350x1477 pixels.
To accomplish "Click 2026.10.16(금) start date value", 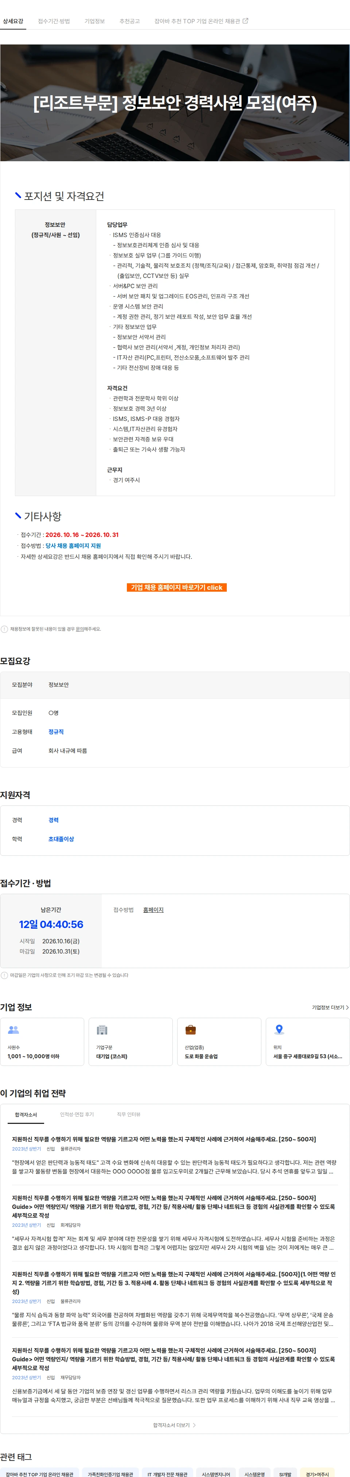I will [61, 941].
